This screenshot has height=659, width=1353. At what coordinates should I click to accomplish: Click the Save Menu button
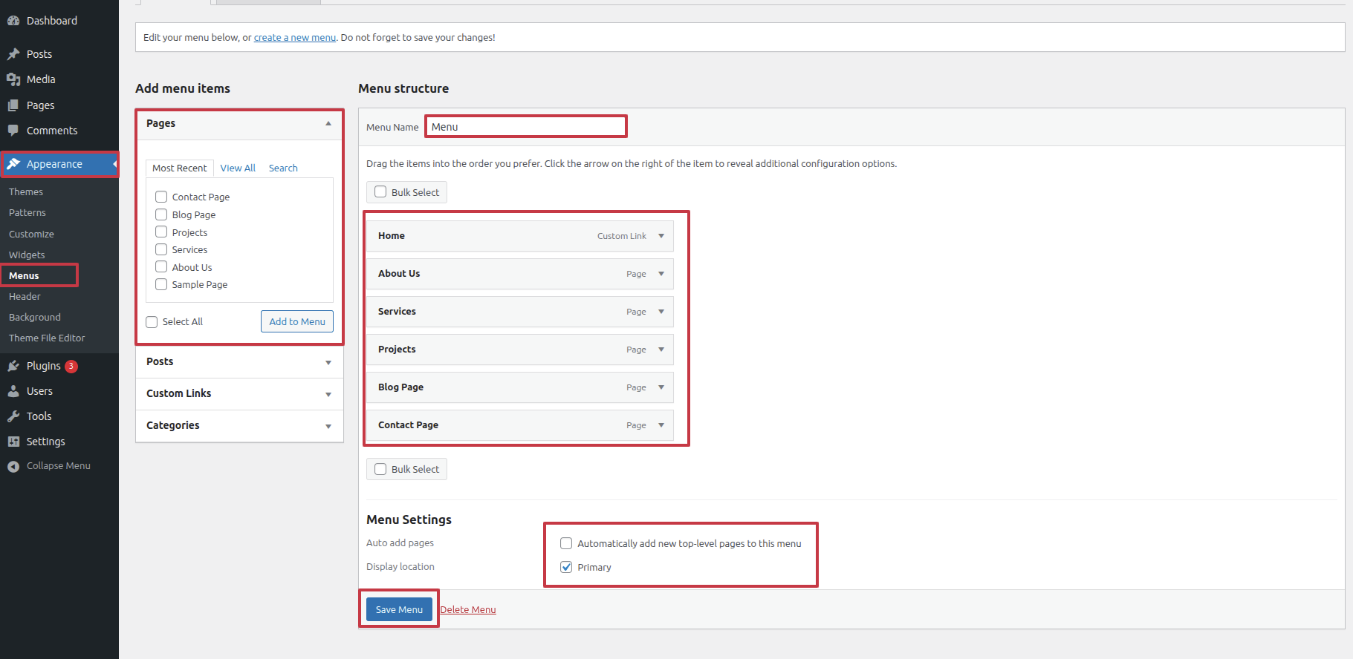point(399,609)
